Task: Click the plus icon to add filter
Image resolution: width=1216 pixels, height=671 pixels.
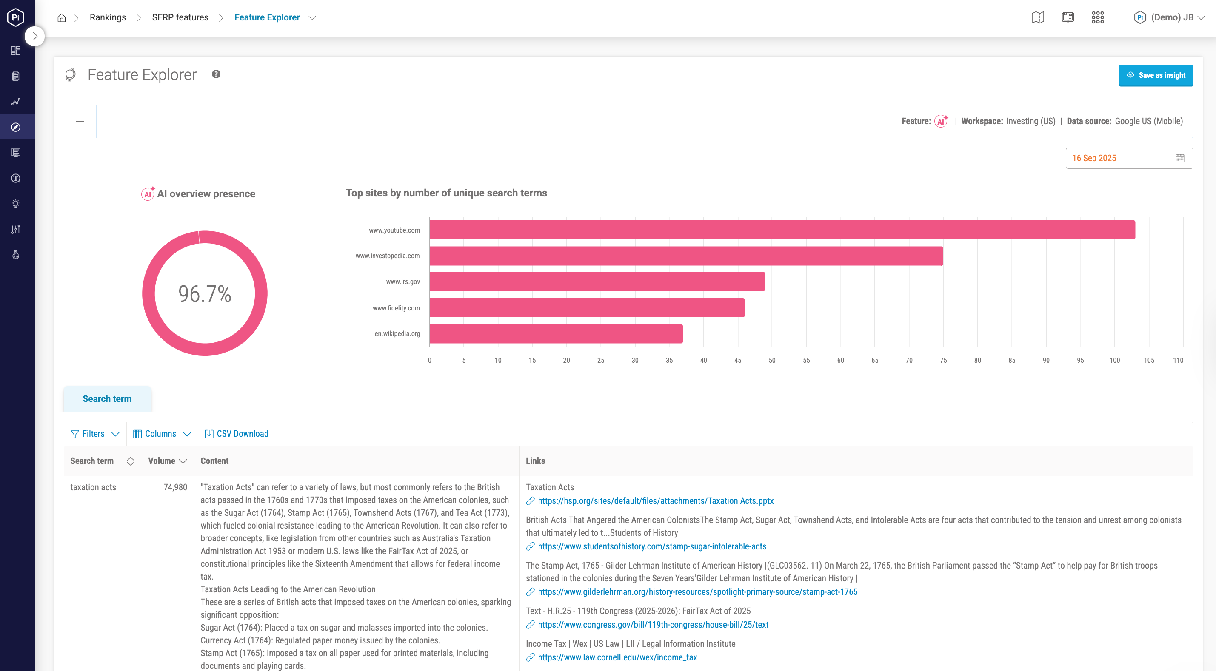Action: 80,122
